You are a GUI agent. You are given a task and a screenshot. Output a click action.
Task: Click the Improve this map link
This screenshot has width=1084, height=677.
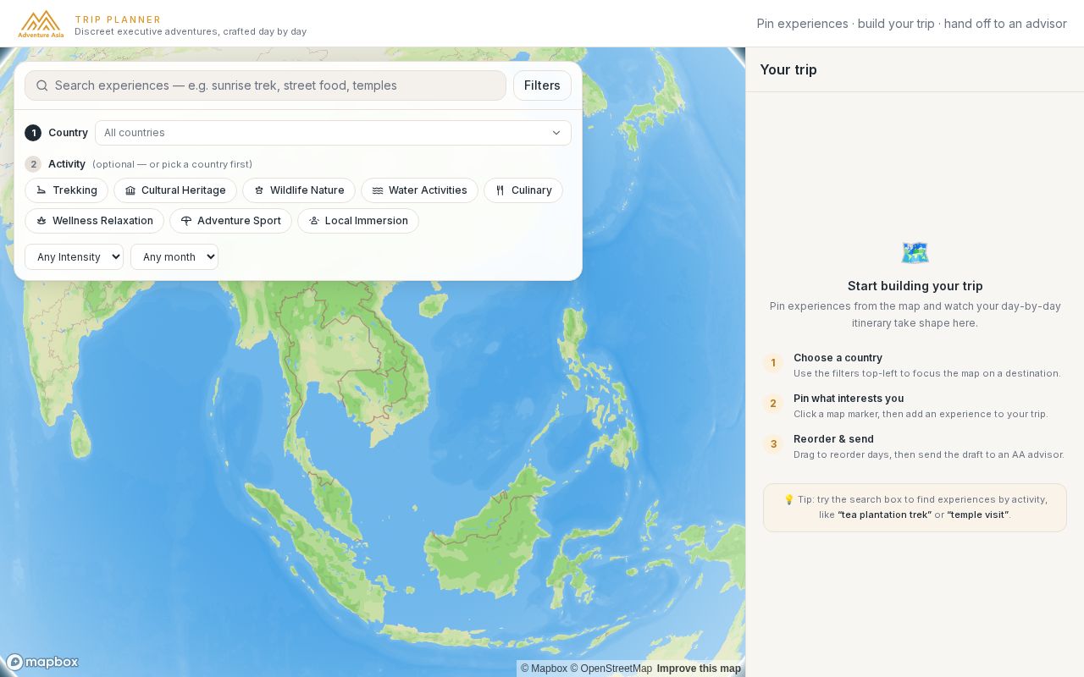click(x=699, y=669)
